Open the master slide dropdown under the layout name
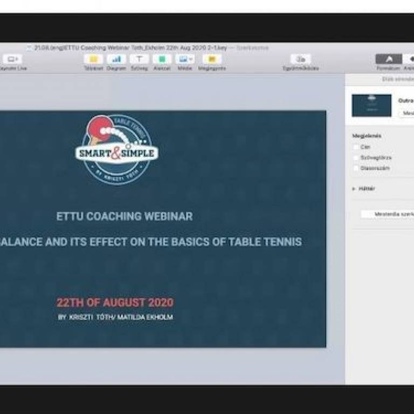 [406, 113]
